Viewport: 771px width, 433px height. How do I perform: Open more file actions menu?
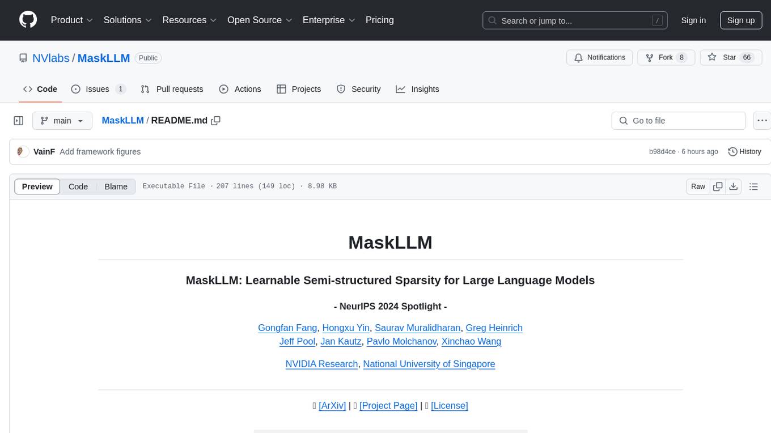(762, 121)
